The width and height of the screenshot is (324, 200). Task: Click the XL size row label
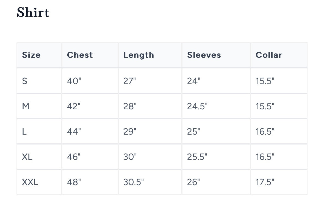[27, 157]
